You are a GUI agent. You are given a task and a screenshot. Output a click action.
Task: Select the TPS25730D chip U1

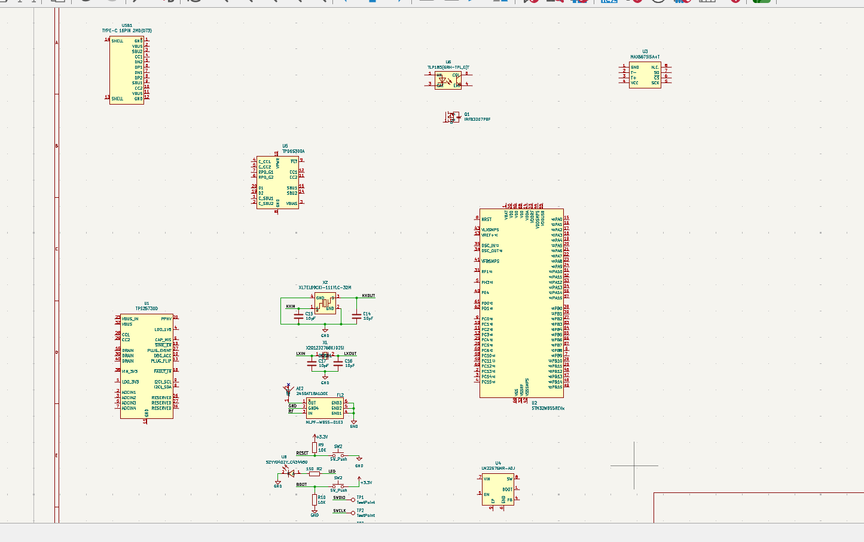point(146,366)
